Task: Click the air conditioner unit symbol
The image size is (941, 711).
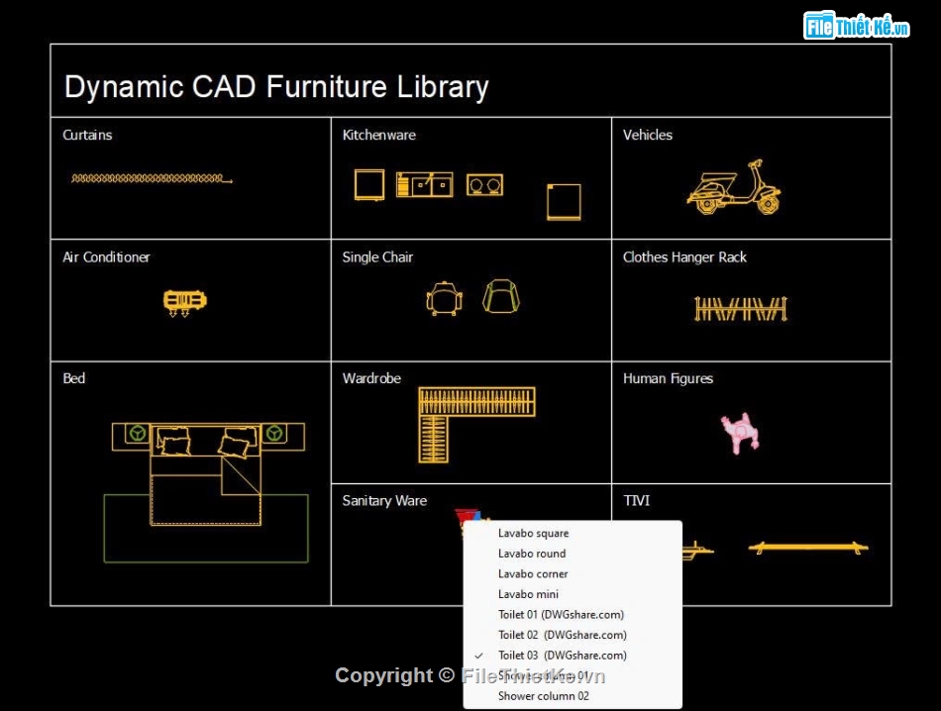Action: tap(185, 300)
